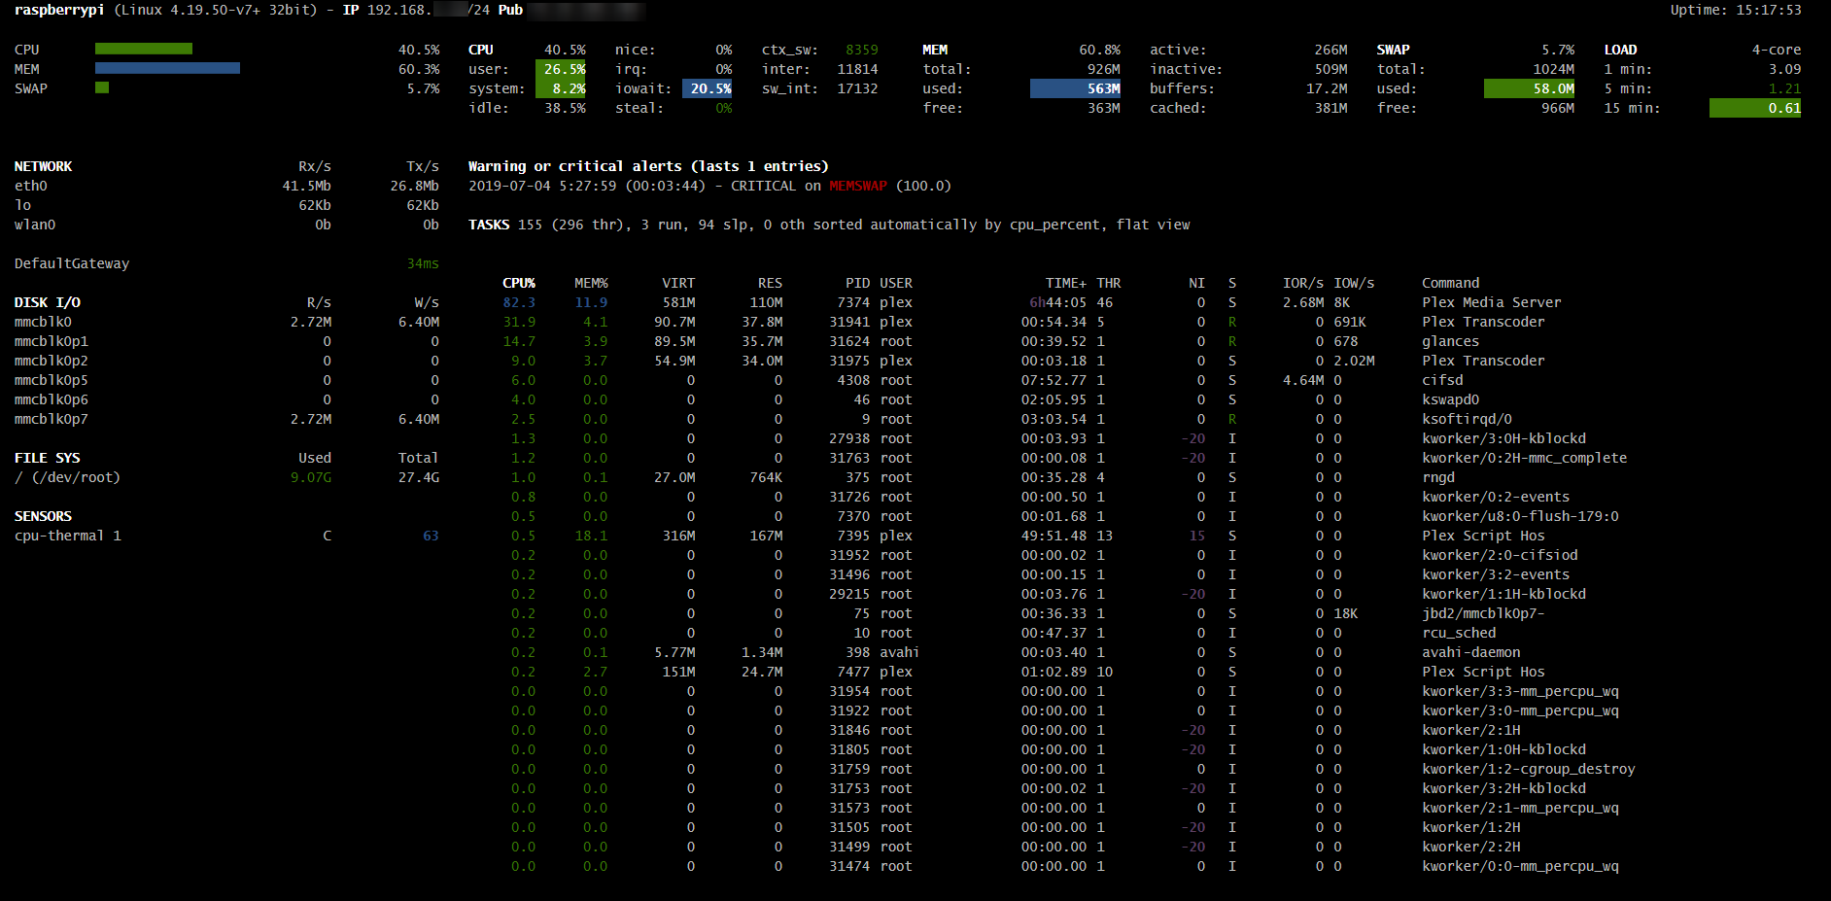
Task: Select the mmcblk0p7 disk row
Action: point(226,419)
